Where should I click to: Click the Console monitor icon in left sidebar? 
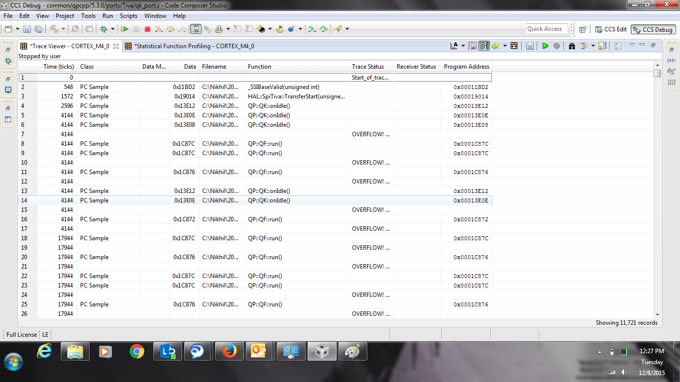coord(8,90)
